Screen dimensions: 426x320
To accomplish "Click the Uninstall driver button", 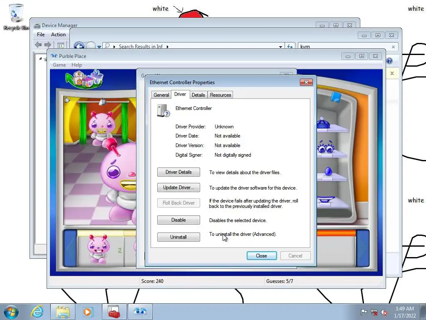I will [x=178, y=237].
